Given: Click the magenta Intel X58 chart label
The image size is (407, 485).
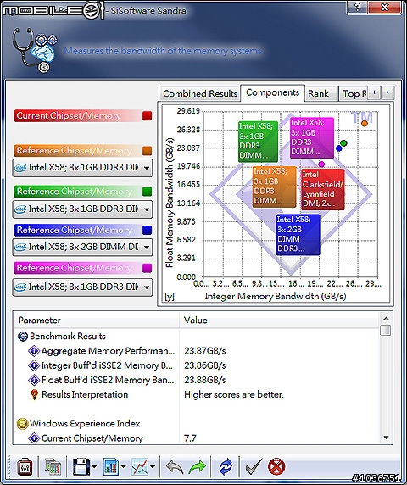Looking at the screenshot, I should (x=312, y=138).
